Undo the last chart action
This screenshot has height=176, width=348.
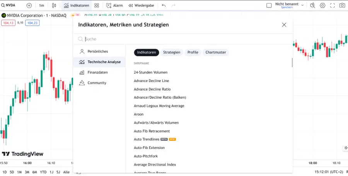point(164,5)
